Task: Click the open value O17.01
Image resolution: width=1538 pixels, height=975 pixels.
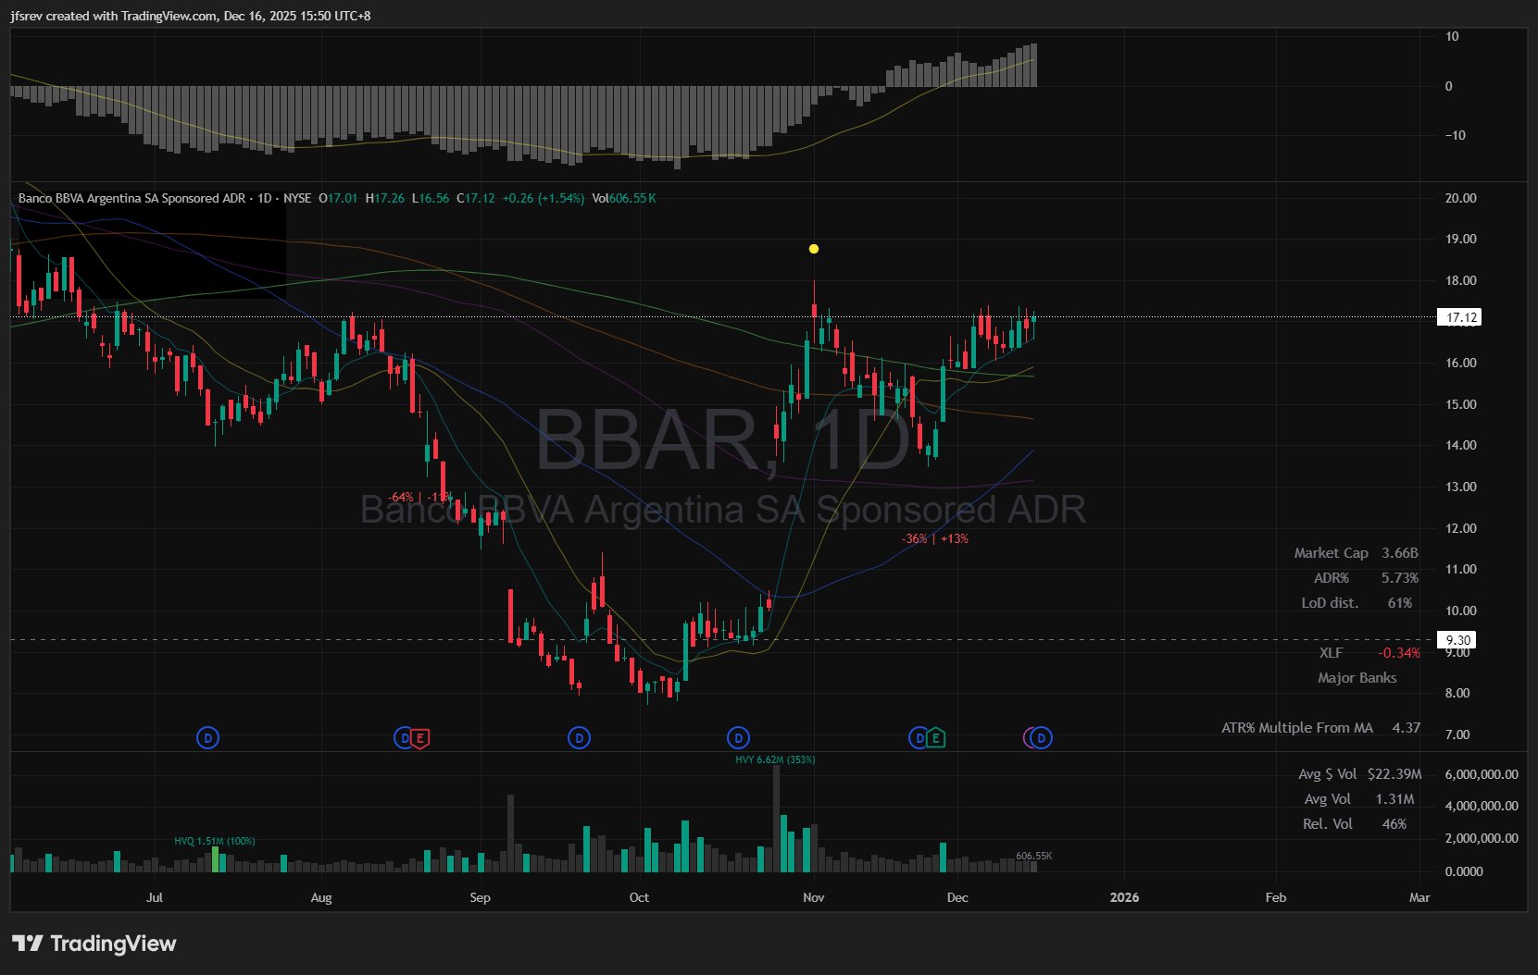Action: [x=338, y=198]
